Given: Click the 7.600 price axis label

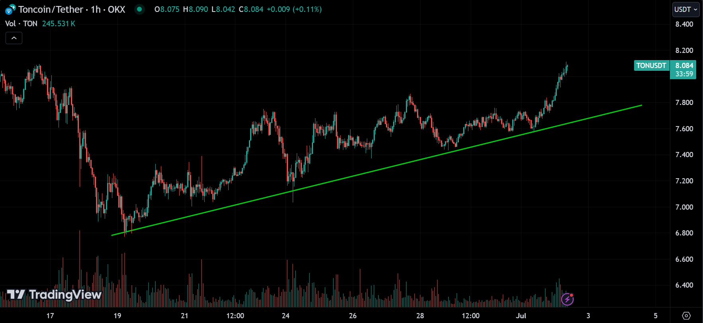Looking at the screenshot, I should click(x=684, y=129).
